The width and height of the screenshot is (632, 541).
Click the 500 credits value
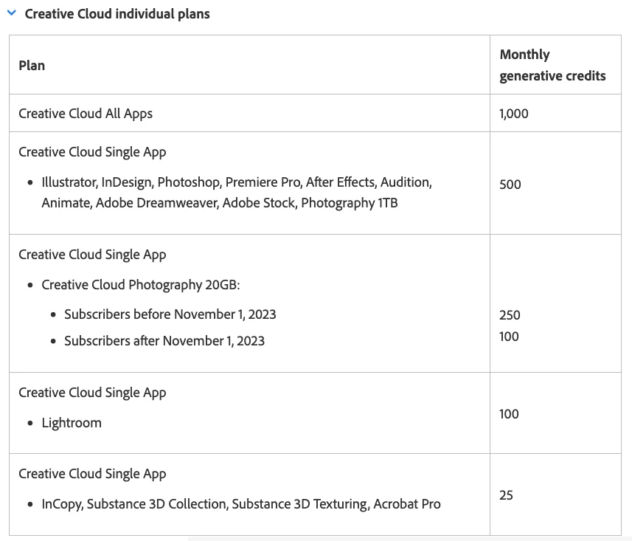click(510, 185)
